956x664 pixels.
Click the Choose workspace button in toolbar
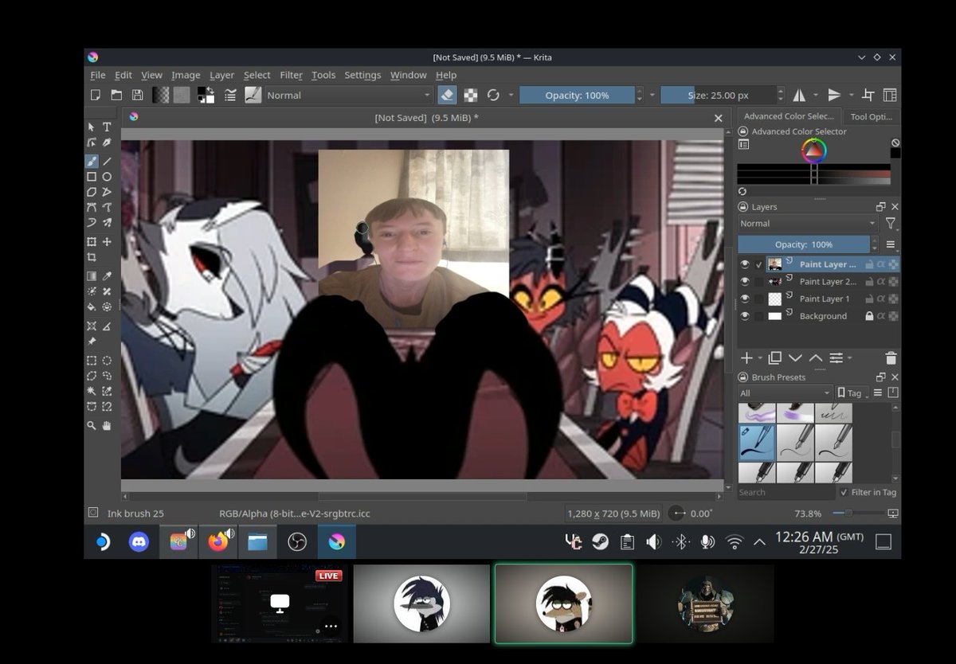pos(889,95)
